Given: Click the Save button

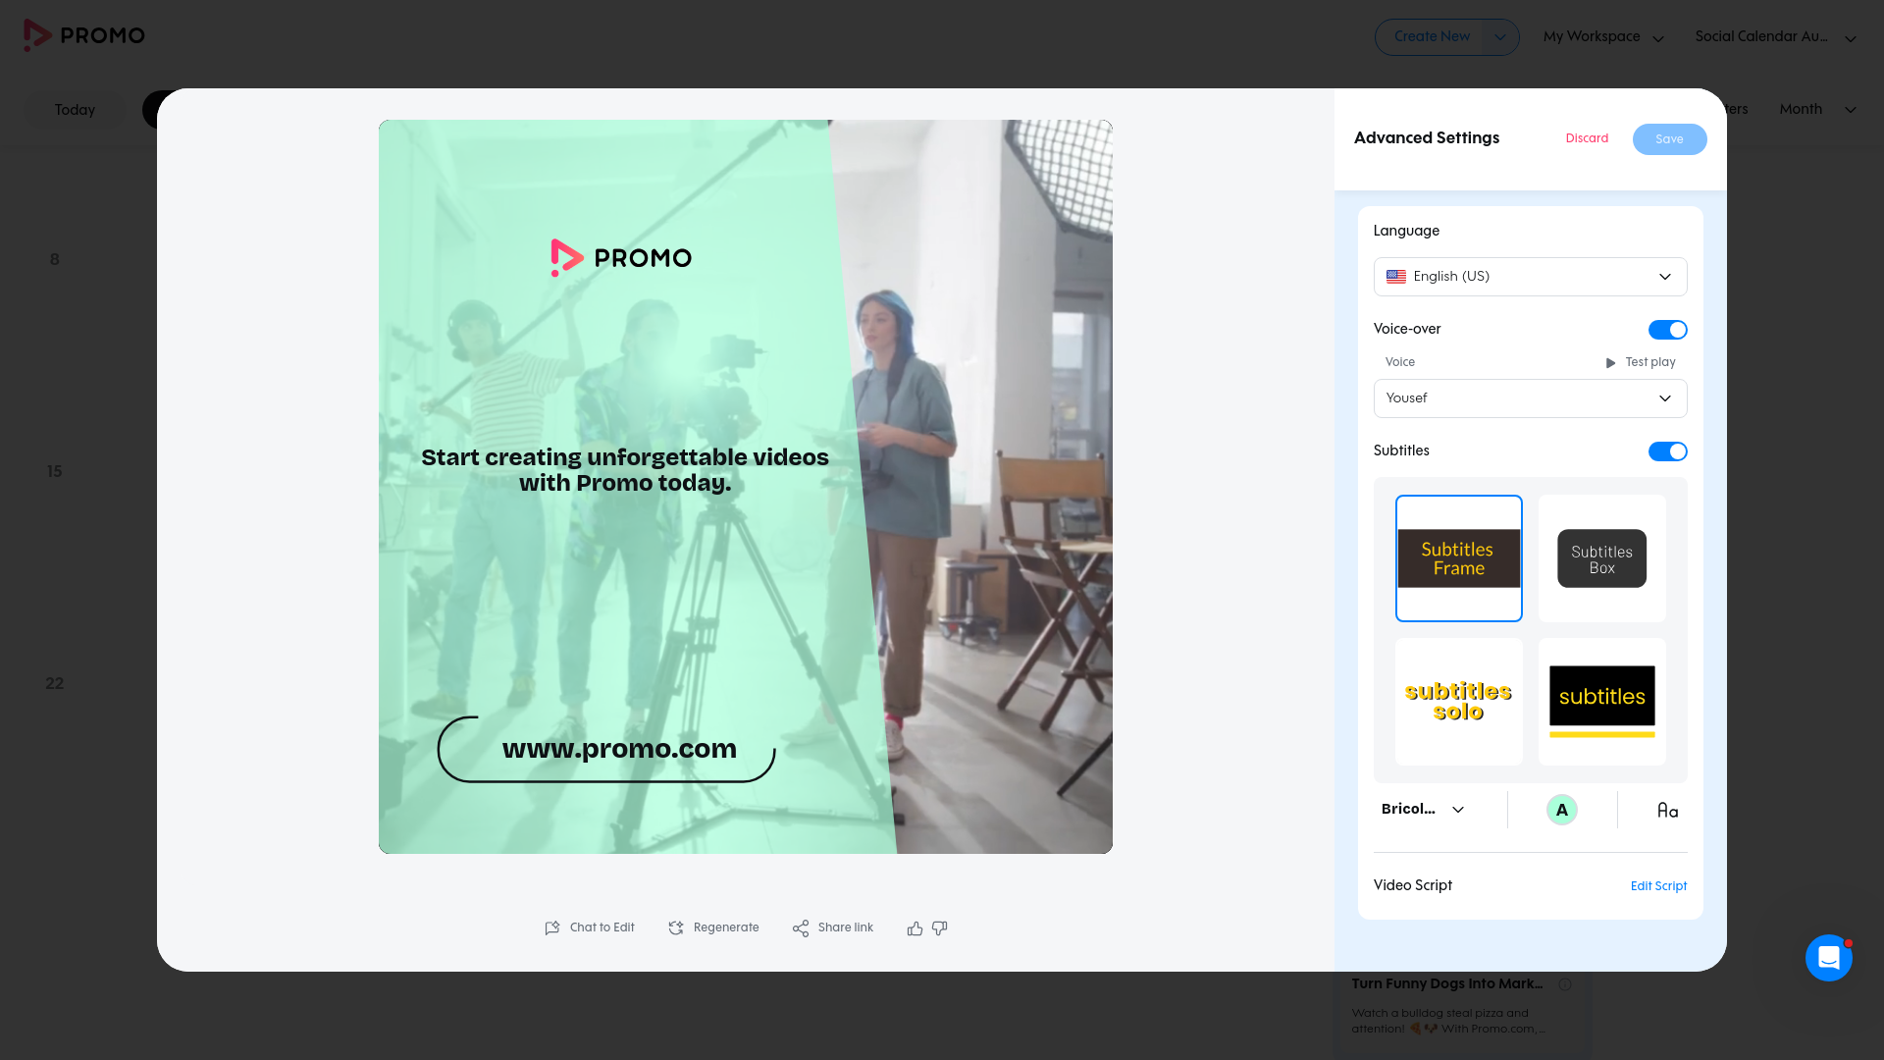Looking at the screenshot, I should coord(1669,139).
